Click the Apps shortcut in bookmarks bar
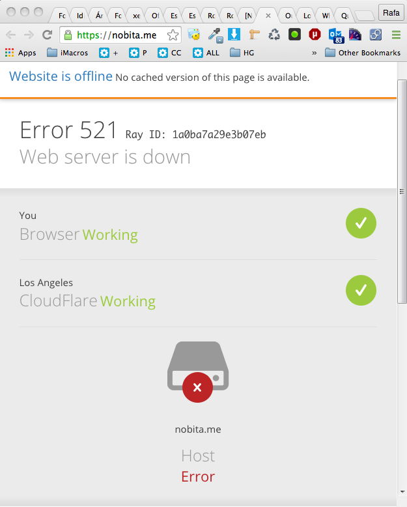Screen dimensions: 407x507 coord(21,53)
